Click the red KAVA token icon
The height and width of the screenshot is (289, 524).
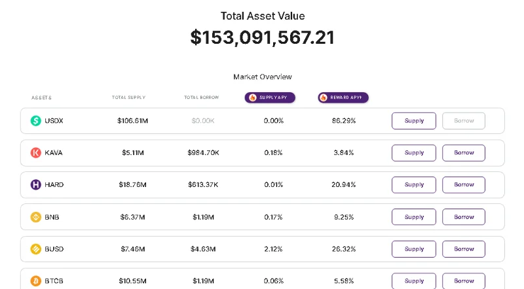pos(36,152)
